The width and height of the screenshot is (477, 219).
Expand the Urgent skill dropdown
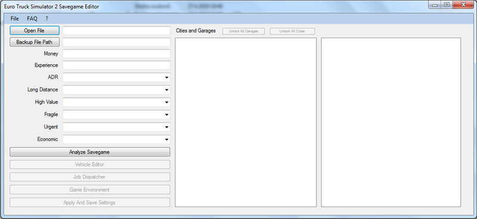(116, 127)
